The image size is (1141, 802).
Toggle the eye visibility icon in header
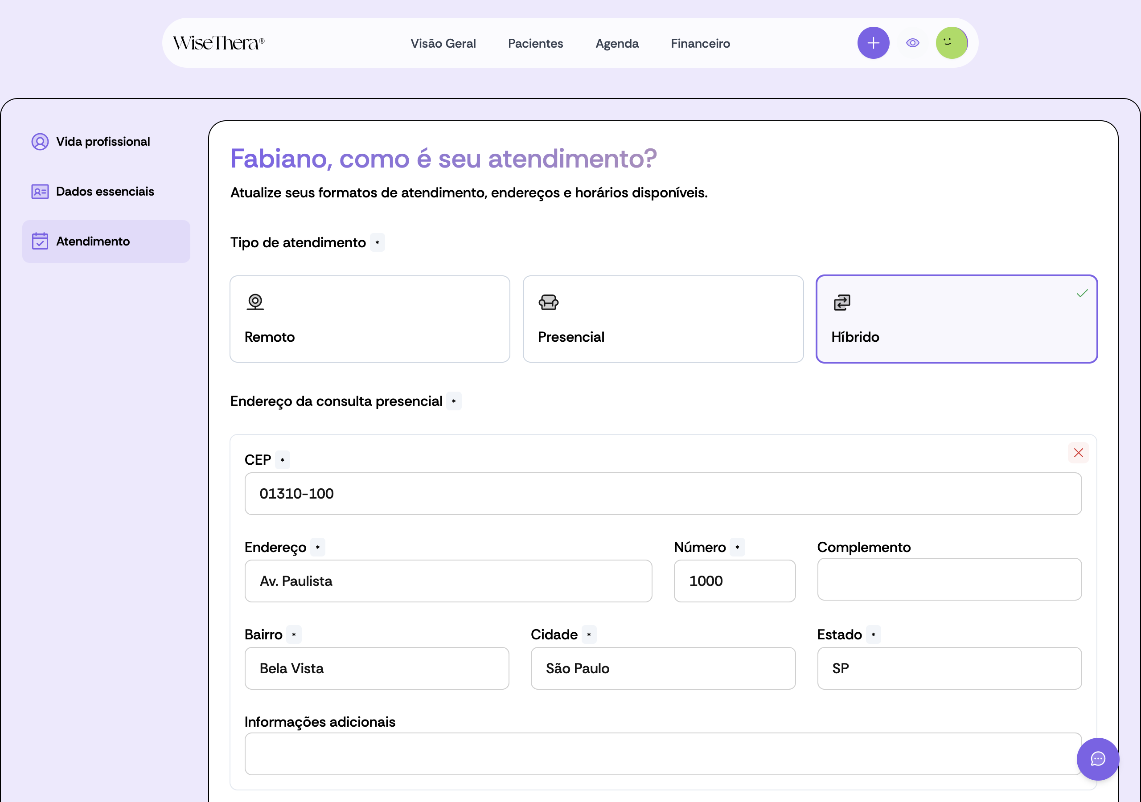tap(912, 43)
